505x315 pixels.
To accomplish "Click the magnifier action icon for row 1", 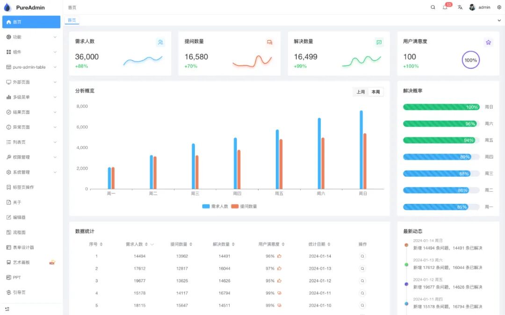I will tap(362, 257).
